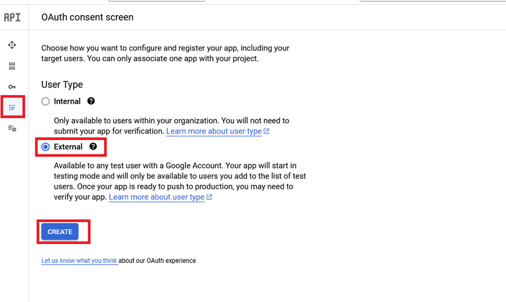
Task: Click the CREATE button
Action: [x=60, y=231]
